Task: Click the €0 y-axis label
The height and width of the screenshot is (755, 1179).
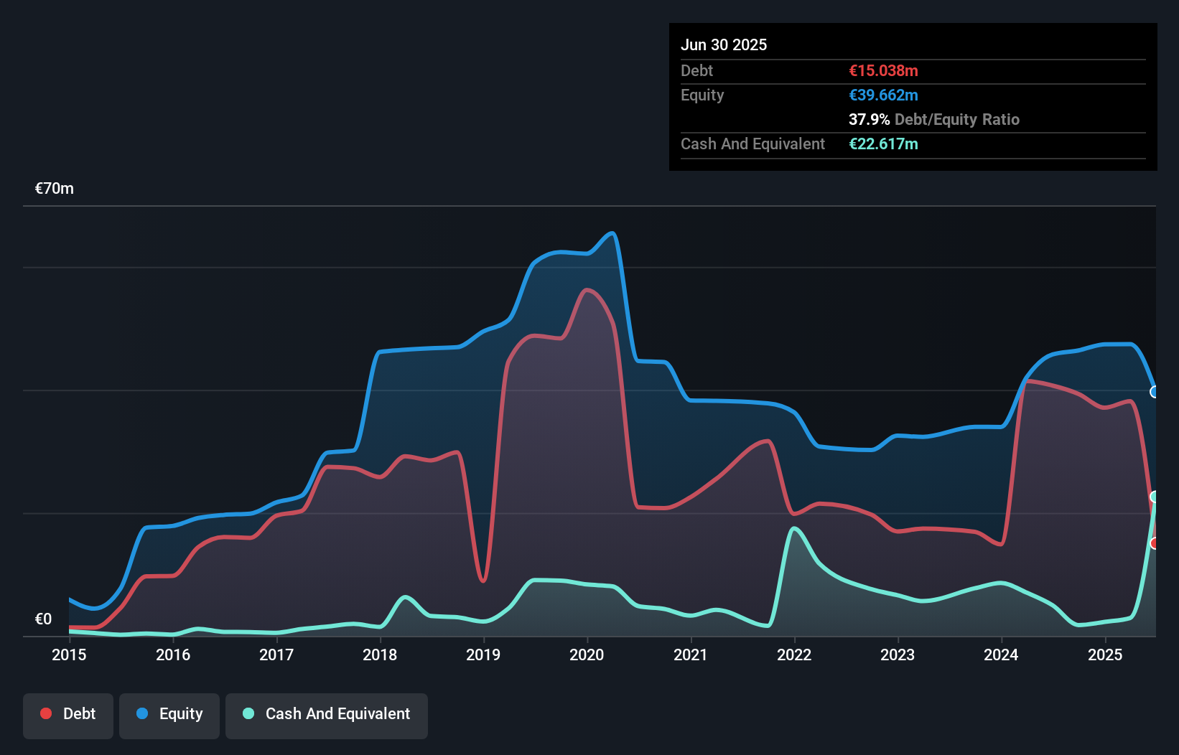Action: pyautogui.click(x=43, y=619)
